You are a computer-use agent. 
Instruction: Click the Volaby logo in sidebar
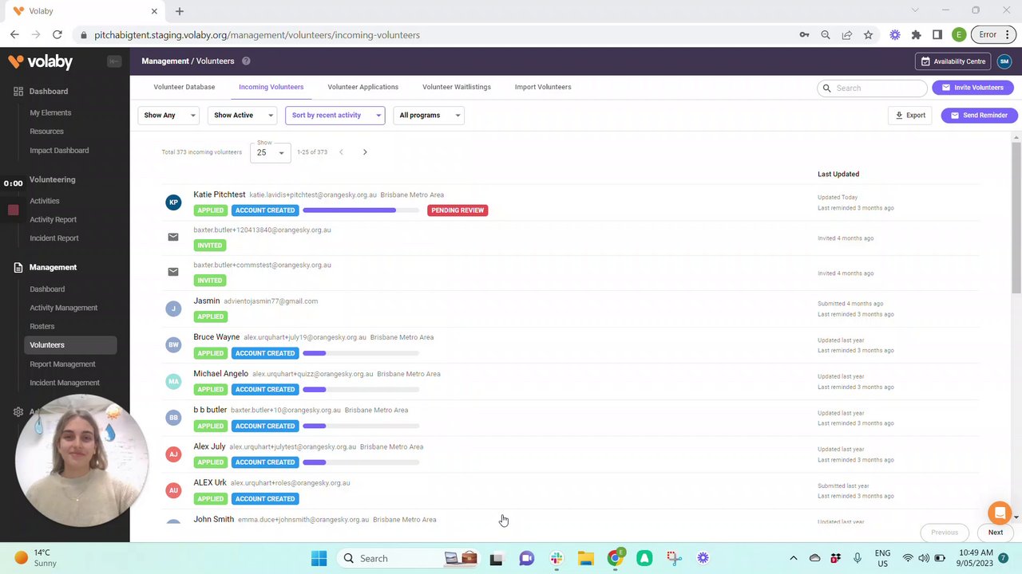tap(40, 61)
